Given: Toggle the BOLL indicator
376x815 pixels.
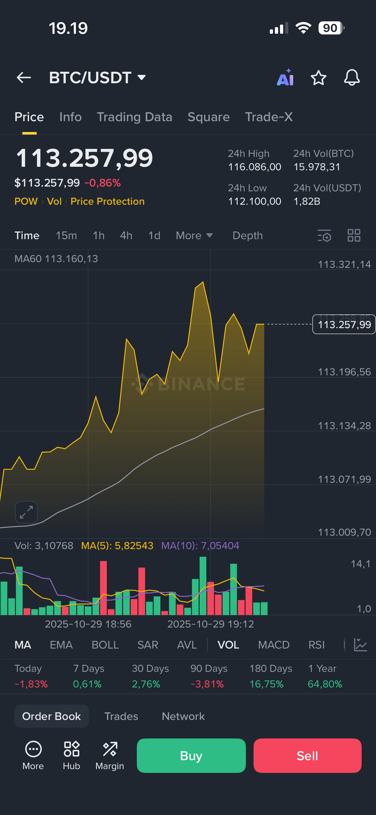Looking at the screenshot, I should tap(105, 645).
